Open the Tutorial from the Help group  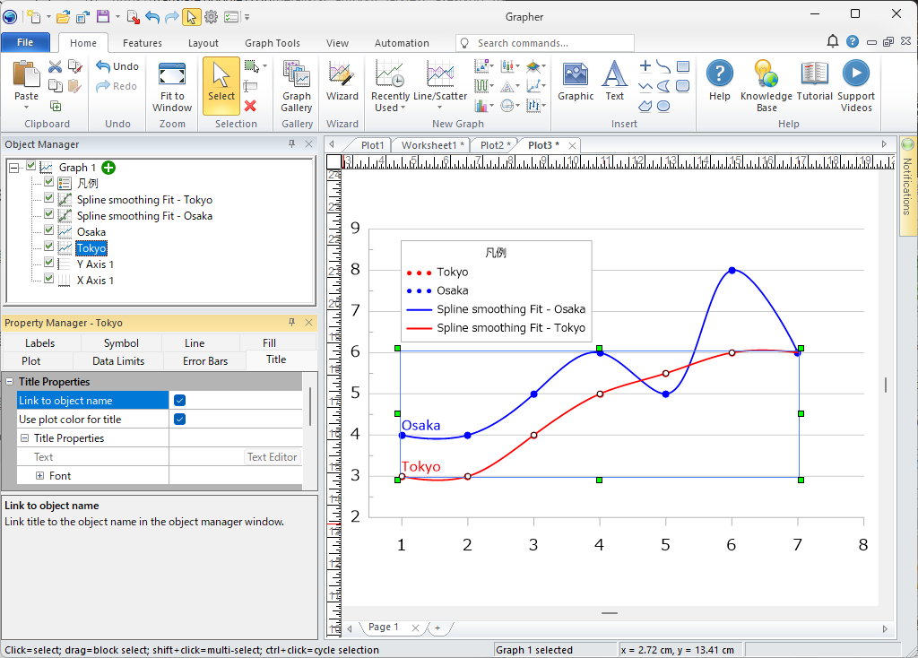[814, 82]
